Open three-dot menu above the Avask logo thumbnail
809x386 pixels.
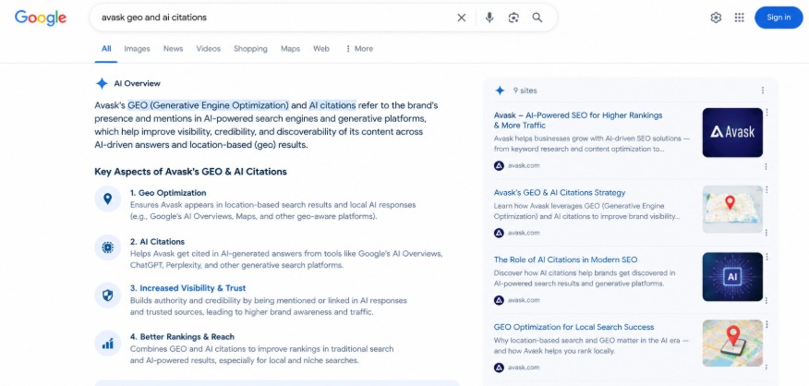[767, 112]
